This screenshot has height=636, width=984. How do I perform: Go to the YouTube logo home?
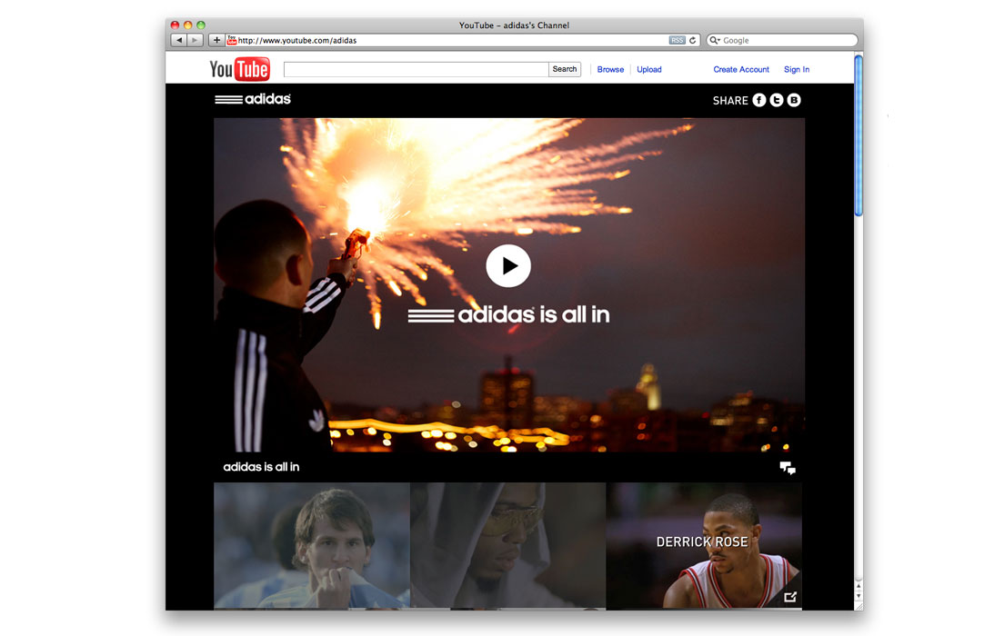(240, 69)
